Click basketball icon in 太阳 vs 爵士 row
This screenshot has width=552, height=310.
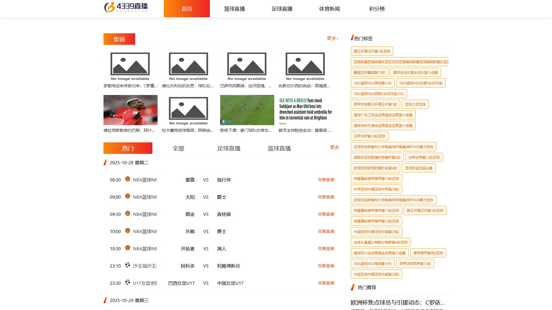[x=128, y=196]
